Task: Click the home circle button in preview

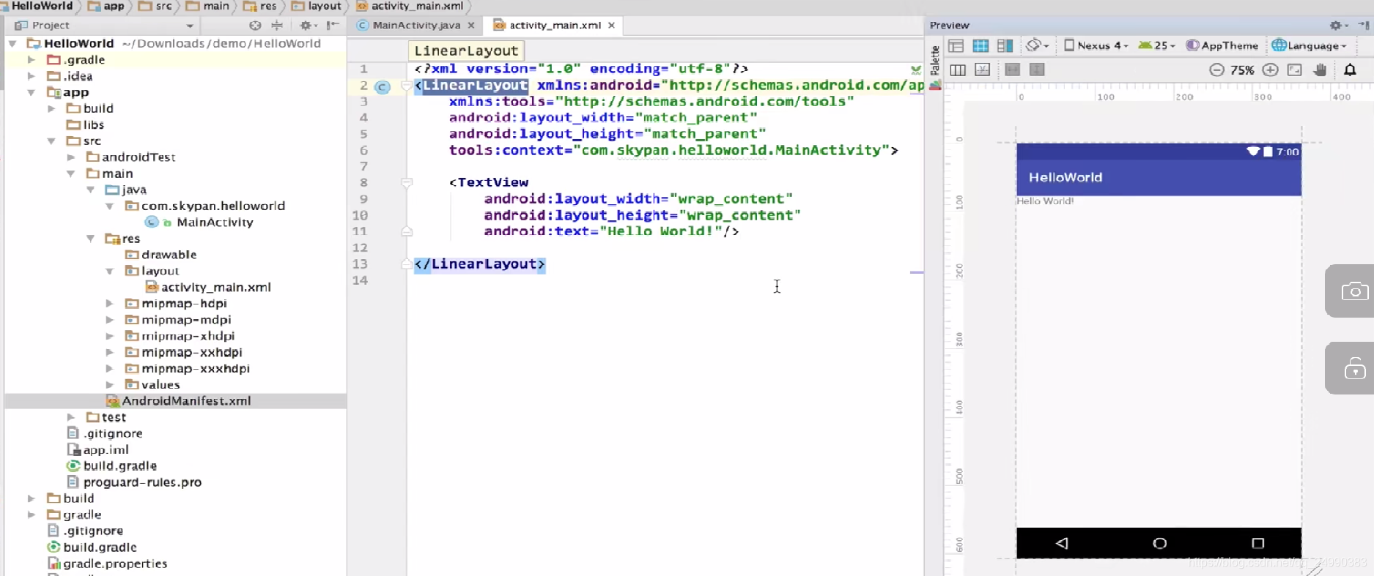Action: coord(1159,543)
